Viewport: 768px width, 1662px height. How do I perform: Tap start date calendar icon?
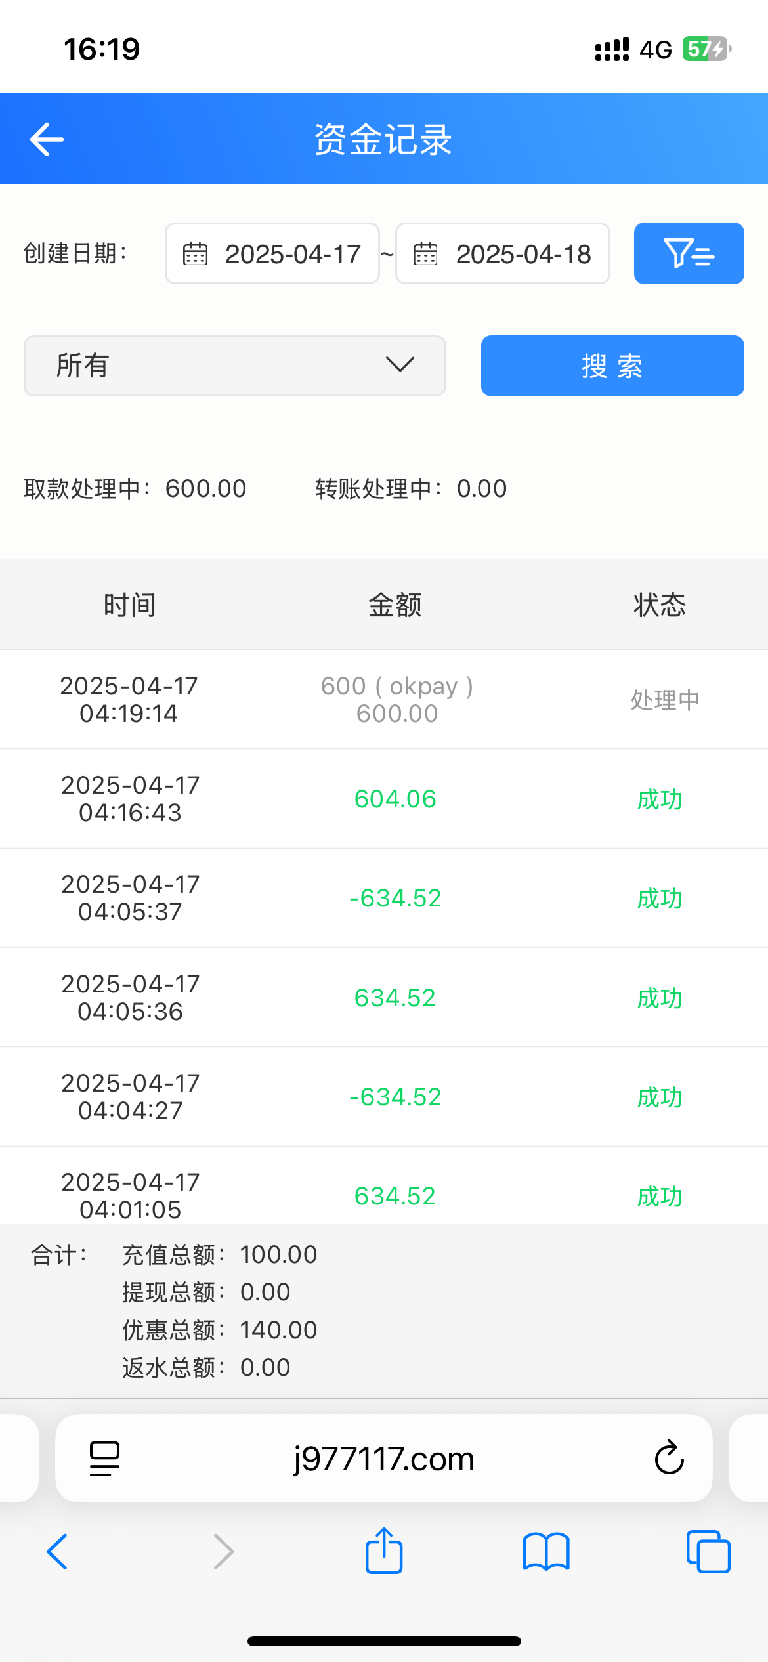click(195, 254)
